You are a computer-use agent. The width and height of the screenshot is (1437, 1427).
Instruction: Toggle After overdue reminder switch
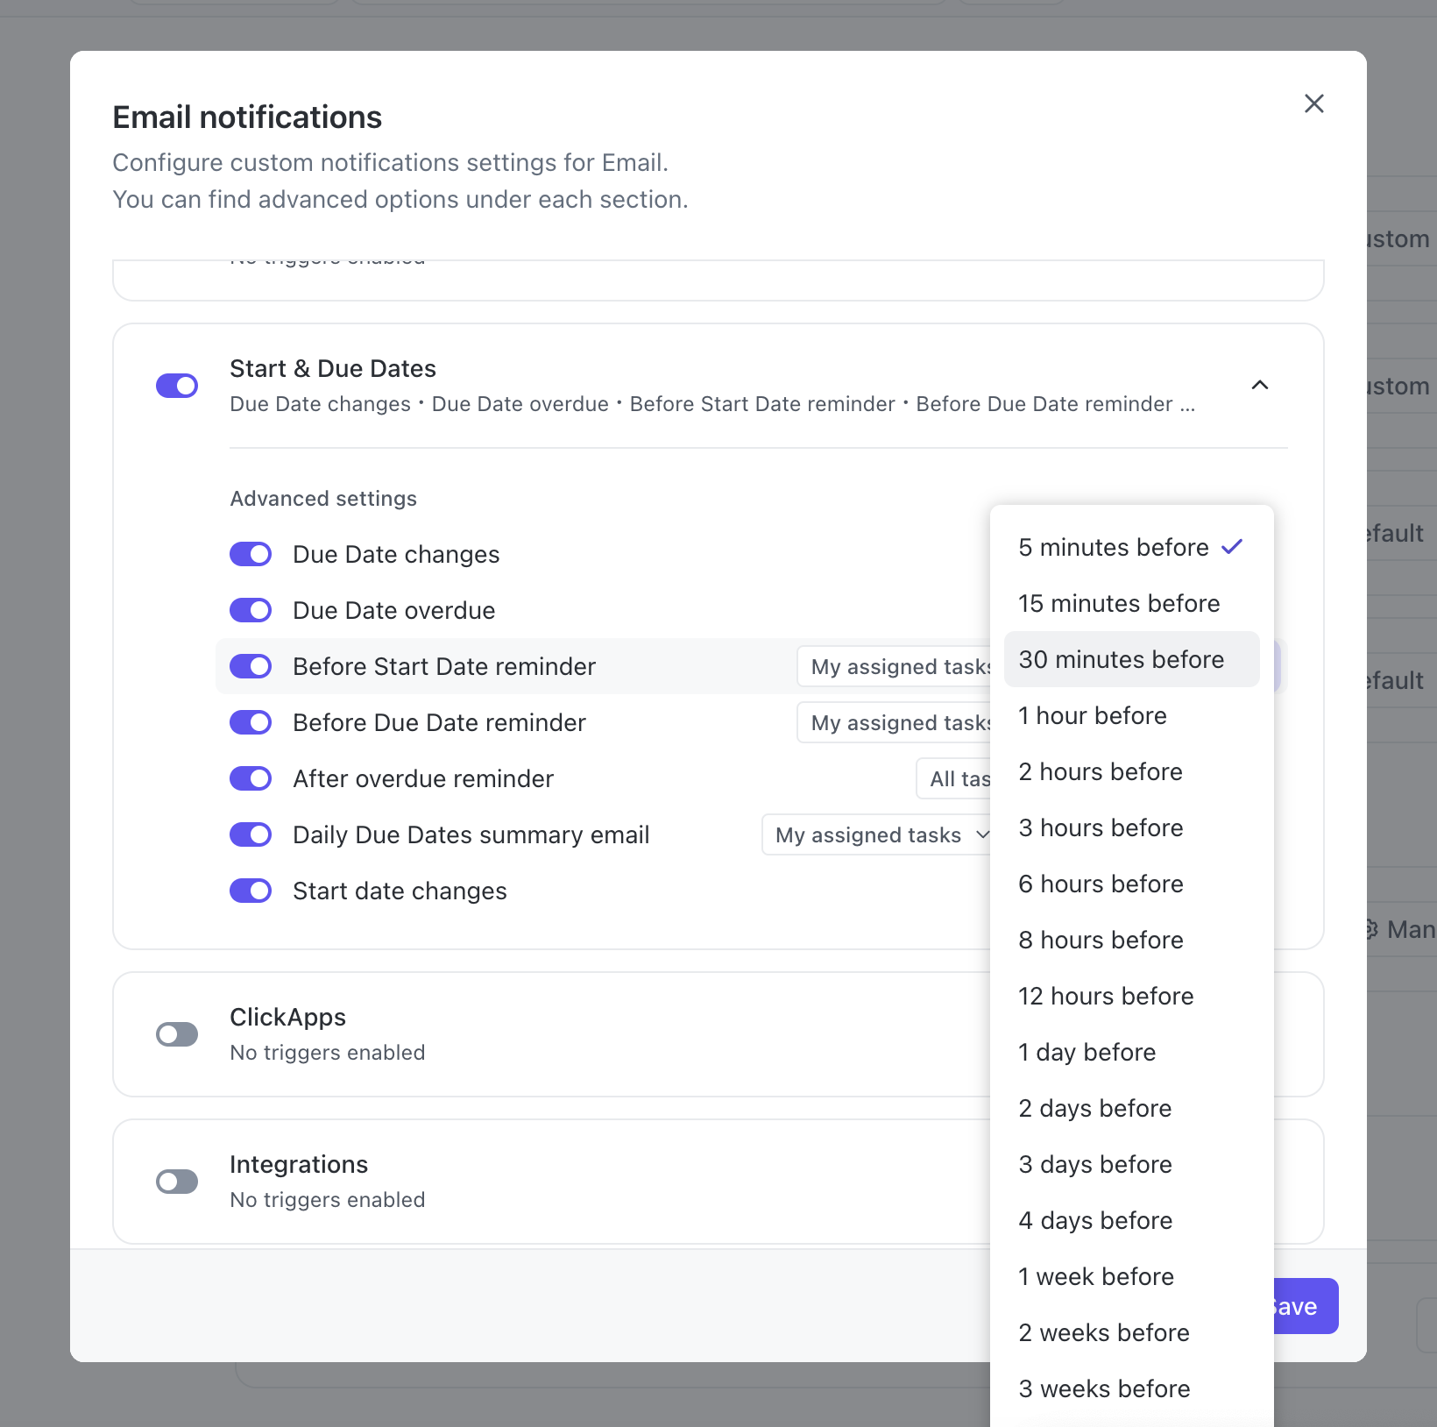tap(251, 778)
